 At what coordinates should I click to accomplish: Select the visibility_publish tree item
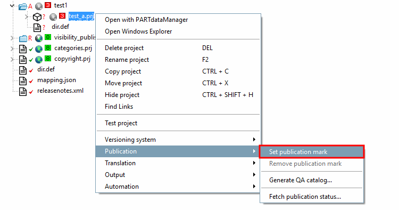pos(75,37)
